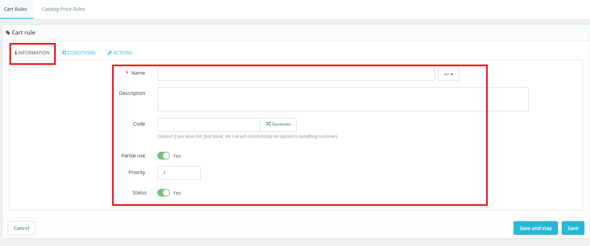Click inside the Description text area

click(343, 99)
